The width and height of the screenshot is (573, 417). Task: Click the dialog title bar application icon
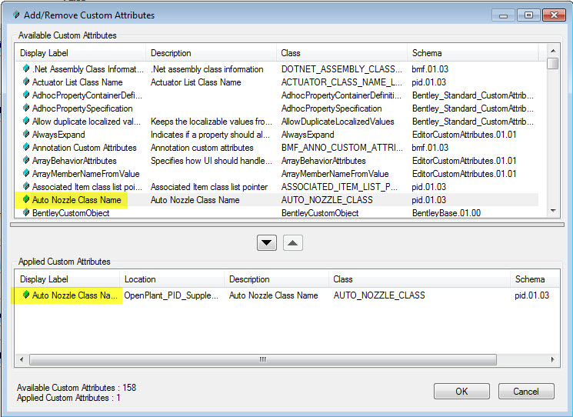click(16, 15)
